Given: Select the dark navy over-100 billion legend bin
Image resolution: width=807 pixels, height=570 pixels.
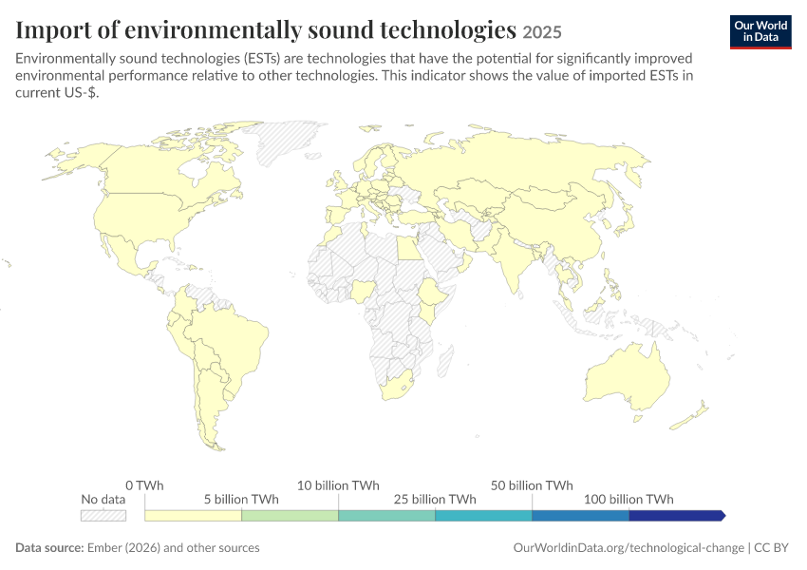Looking at the screenshot, I should click(x=677, y=516).
